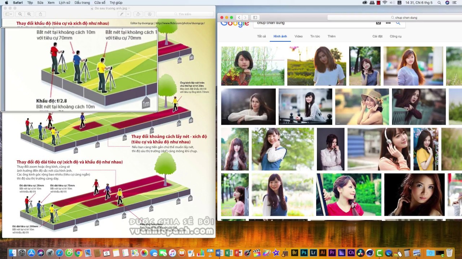Open the Sửa menu

40,3
